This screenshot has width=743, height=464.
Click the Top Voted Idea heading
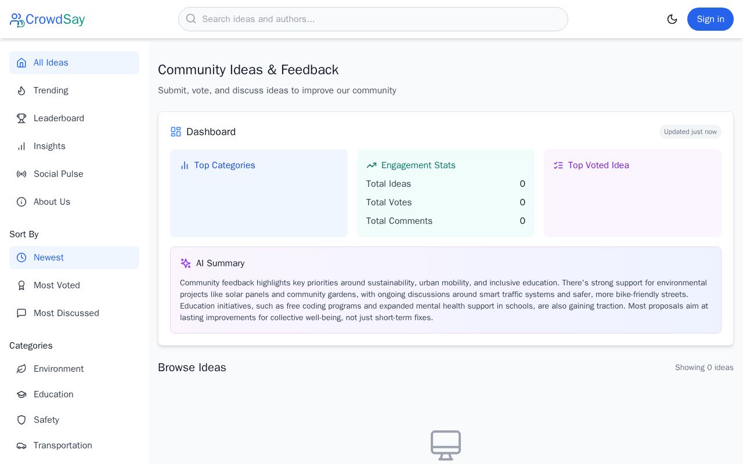coord(598,165)
